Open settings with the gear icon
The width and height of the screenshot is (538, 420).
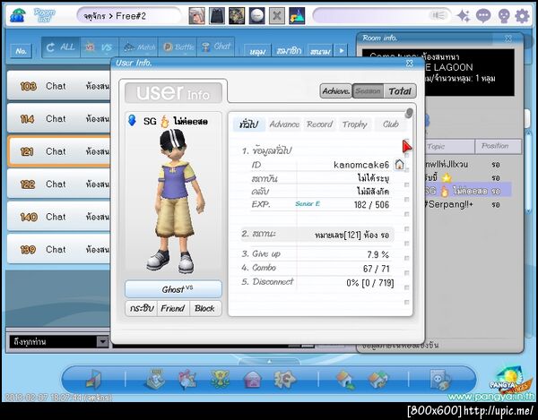click(x=522, y=16)
